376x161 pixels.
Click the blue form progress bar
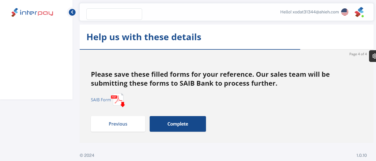[x=190, y=49]
